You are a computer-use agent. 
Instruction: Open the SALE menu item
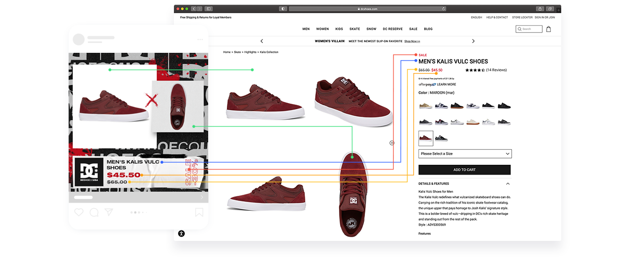(413, 29)
